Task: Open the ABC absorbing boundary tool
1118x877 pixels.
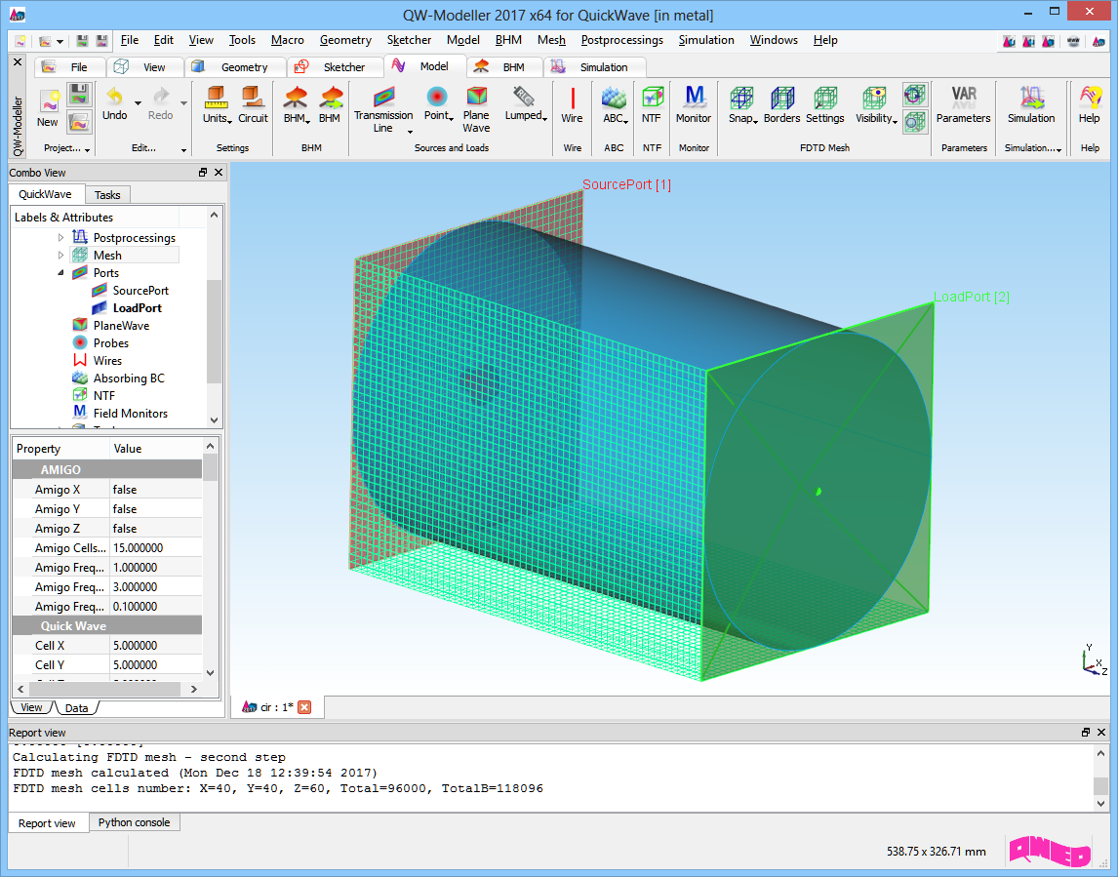Action: (614, 104)
